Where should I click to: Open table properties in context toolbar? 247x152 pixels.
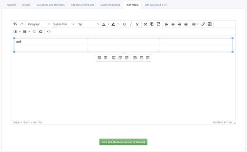click(99, 58)
